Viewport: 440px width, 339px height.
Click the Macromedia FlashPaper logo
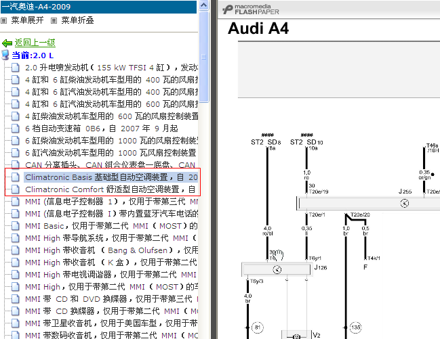click(251, 9)
